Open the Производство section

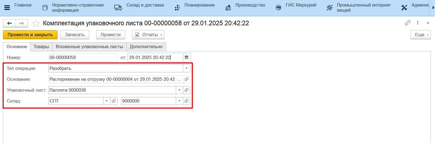(250, 5)
